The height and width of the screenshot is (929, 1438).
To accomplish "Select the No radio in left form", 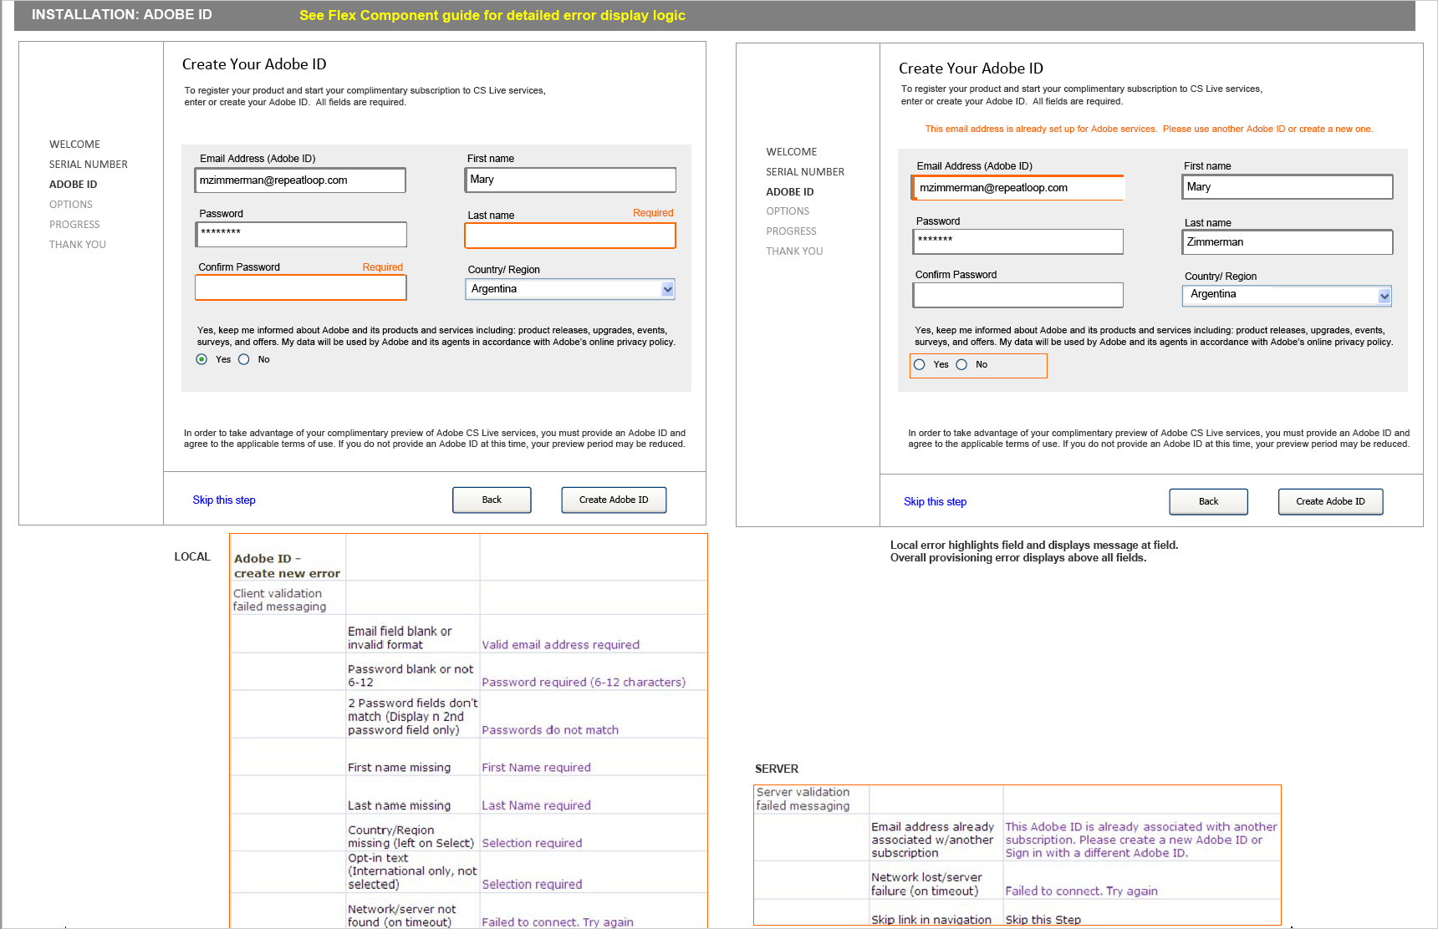I will [x=244, y=359].
